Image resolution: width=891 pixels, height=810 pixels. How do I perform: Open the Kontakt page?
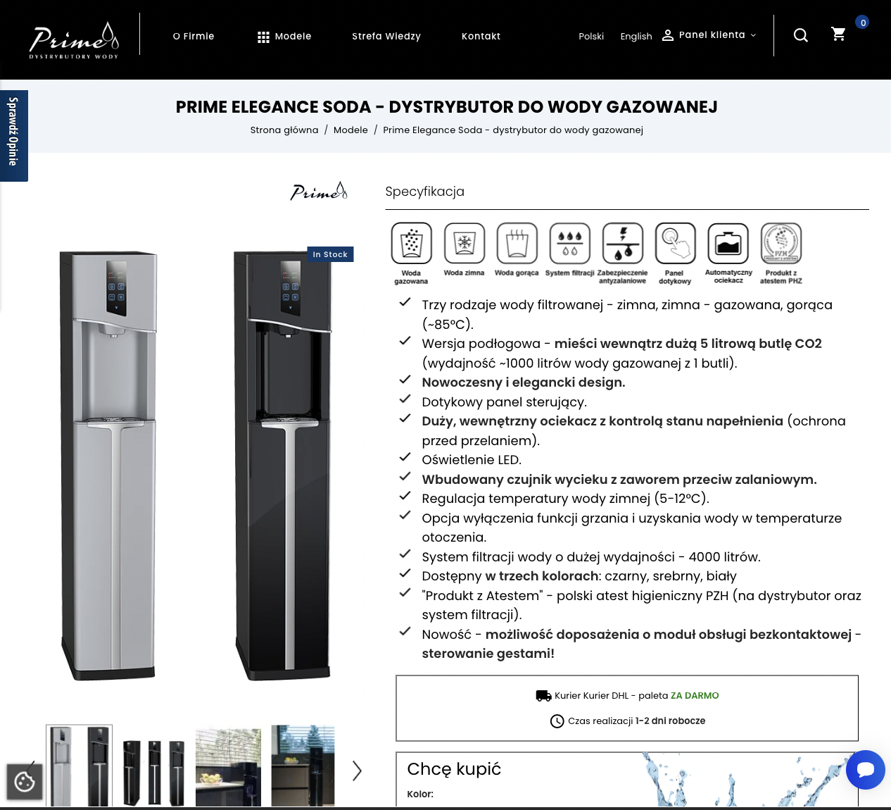pyautogui.click(x=481, y=36)
